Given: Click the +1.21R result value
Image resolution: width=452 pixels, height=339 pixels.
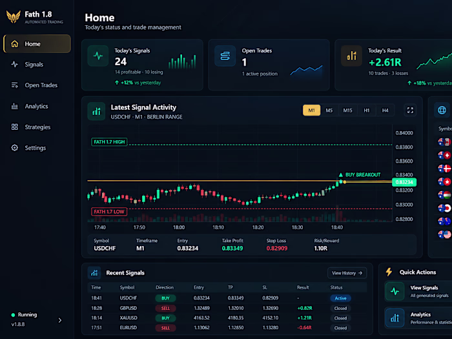Looking at the screenshot, I should pyautogui.click(x=304, y=318).
